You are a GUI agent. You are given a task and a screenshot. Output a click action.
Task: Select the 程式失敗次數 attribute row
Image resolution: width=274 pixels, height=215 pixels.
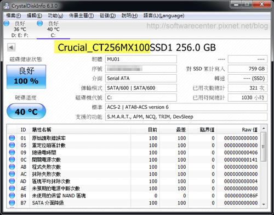tap(133, 167)
